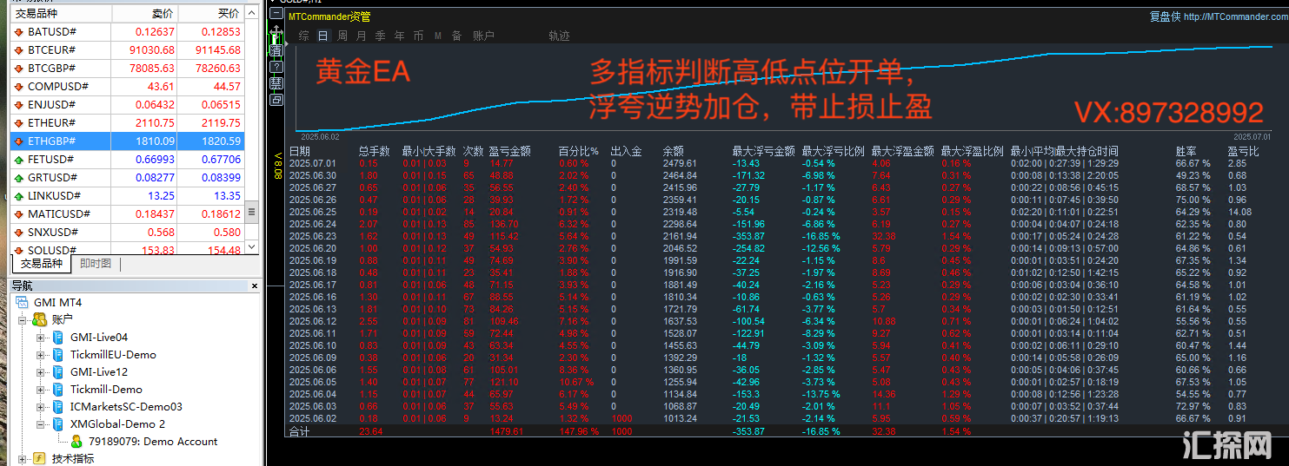This screenshot has height=466, width=1289.
Task: Click the 79189079: Demo Account entry
Action: (x=153, y=441)
